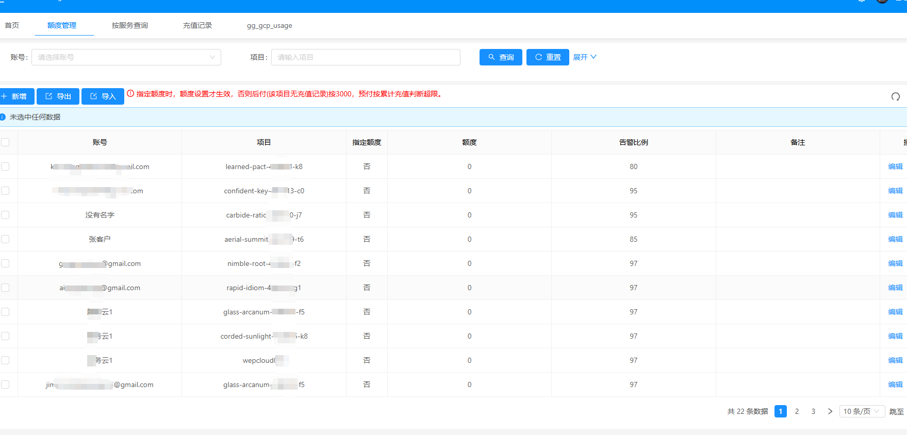This screenshot has width=907, height=435.
Task: Click the 新增 add button
Action: click(15, 96)
